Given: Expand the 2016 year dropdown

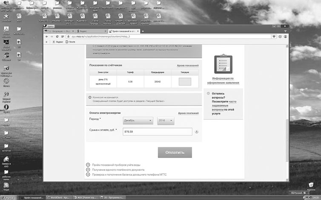Looking at the screenshot, I should tap(166, 121).
